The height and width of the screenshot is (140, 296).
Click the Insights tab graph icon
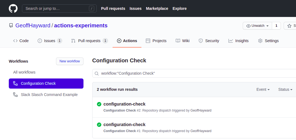click(230, 41)
